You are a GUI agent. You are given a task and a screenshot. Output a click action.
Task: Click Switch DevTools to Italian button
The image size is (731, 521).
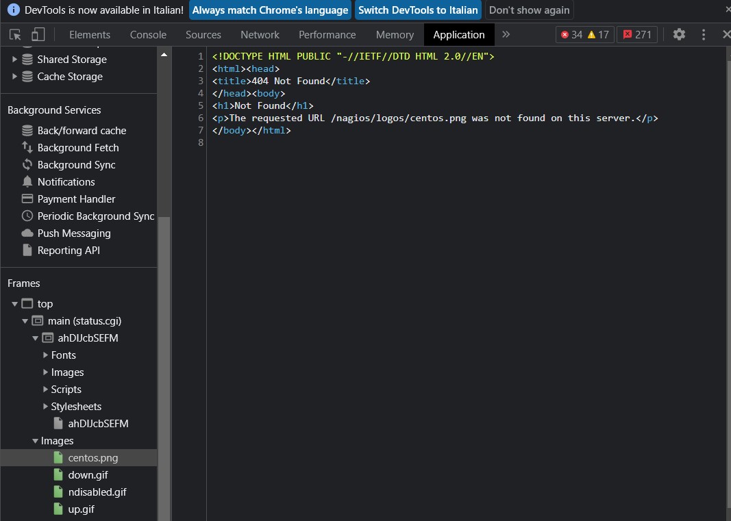click(417, 10)
